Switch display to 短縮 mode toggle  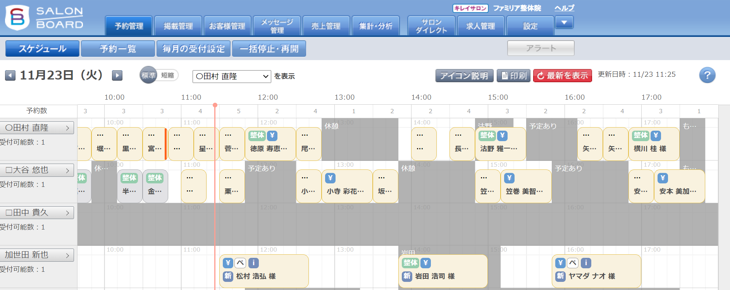[168, 75]
